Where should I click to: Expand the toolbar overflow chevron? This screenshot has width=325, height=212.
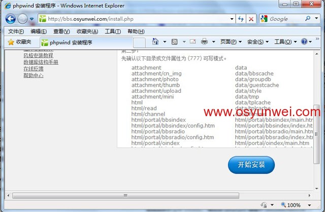[x=317, y=39]
